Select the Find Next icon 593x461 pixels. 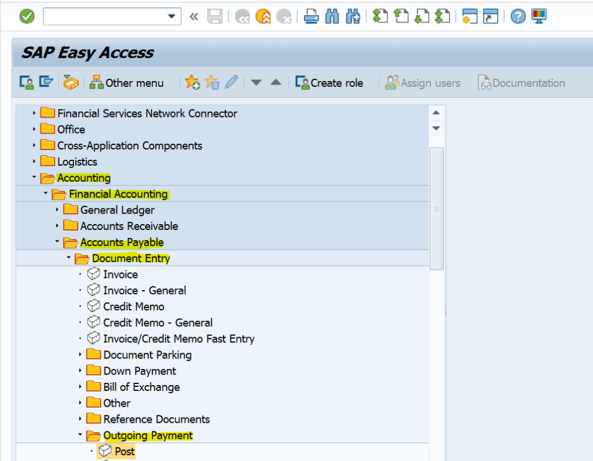tap(352, 16)
